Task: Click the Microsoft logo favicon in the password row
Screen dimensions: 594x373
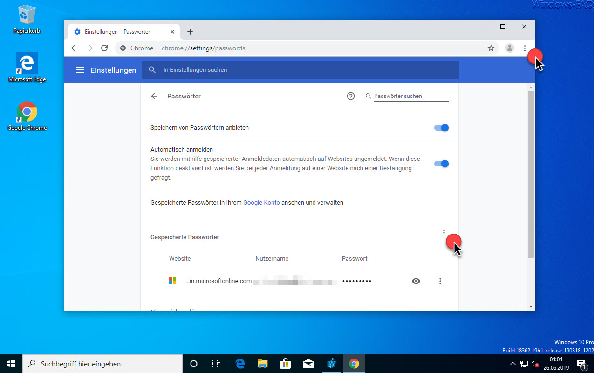Action: click(173, 281)
